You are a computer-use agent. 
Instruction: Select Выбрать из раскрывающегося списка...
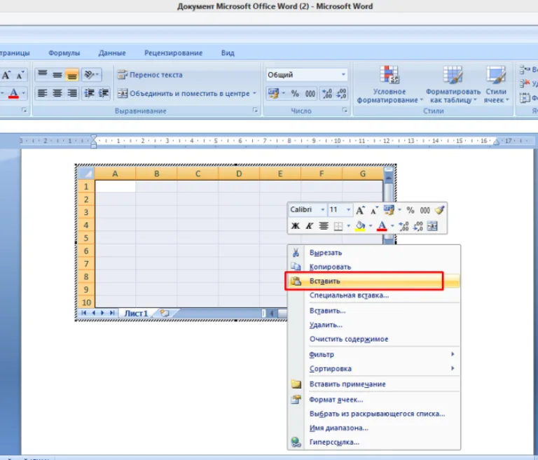pos(373,414)
